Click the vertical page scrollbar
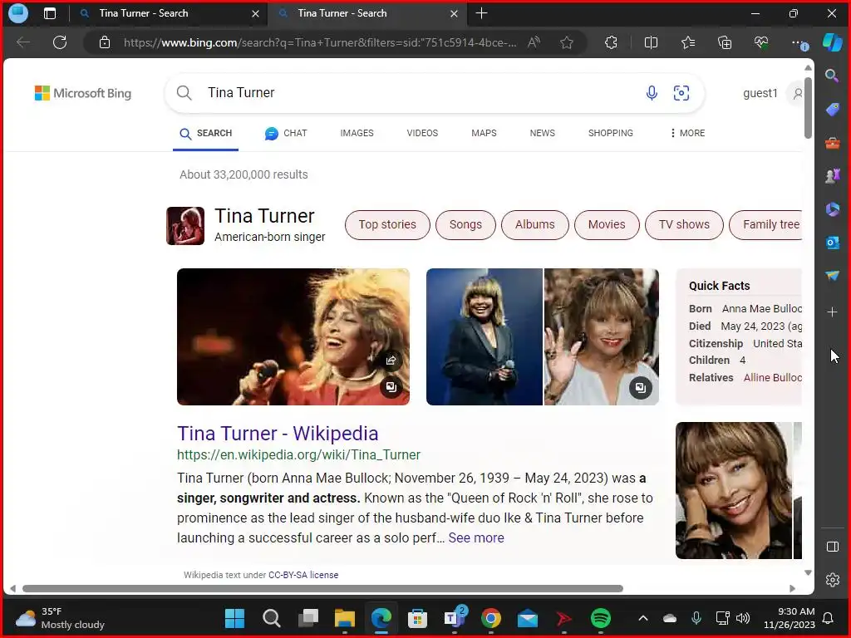This screenshot has width=851, height=638. tap(808, 108)
